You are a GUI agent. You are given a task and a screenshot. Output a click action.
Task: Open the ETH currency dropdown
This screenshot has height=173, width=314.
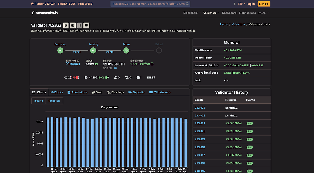point(242,4)
